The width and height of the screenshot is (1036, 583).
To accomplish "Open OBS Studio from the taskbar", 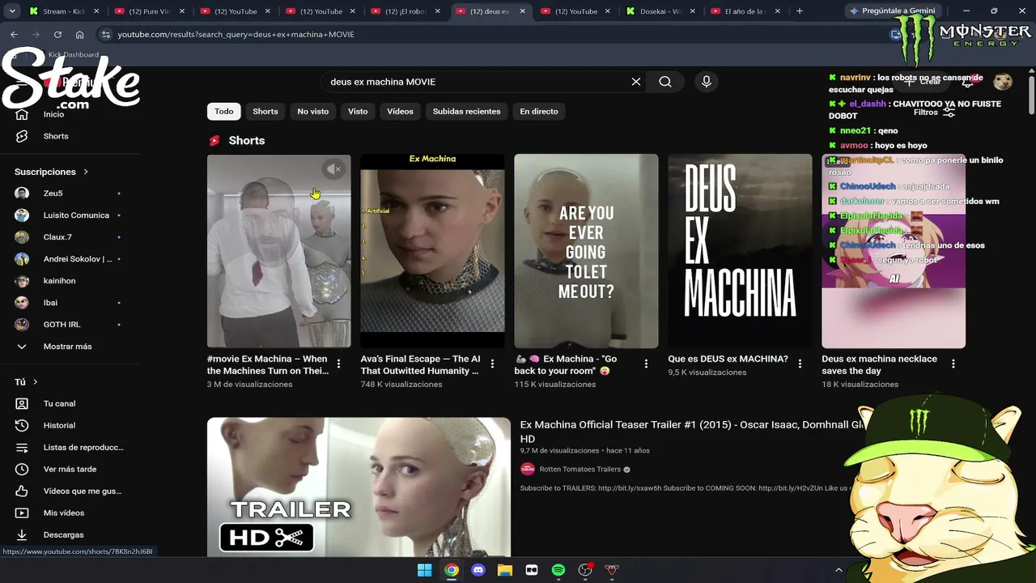I will coord(585,570).
